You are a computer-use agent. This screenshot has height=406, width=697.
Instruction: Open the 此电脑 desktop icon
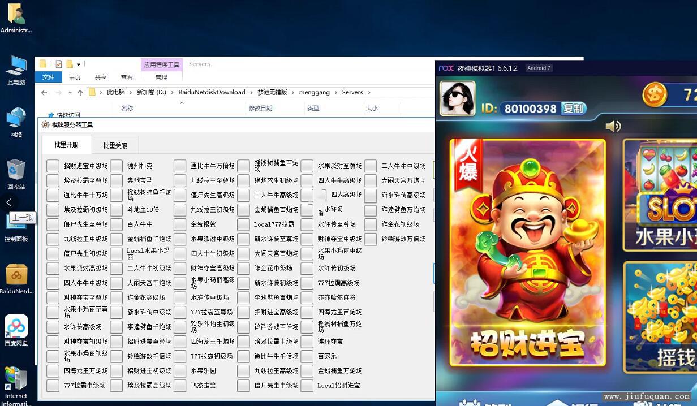16,70
